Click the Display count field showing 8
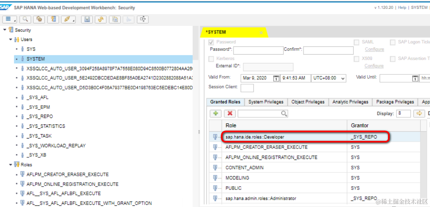430x207 pixels. coord(404,113)
